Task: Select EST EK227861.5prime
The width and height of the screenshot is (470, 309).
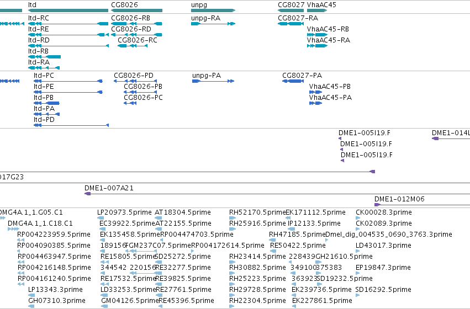Action: pos(322,301)
